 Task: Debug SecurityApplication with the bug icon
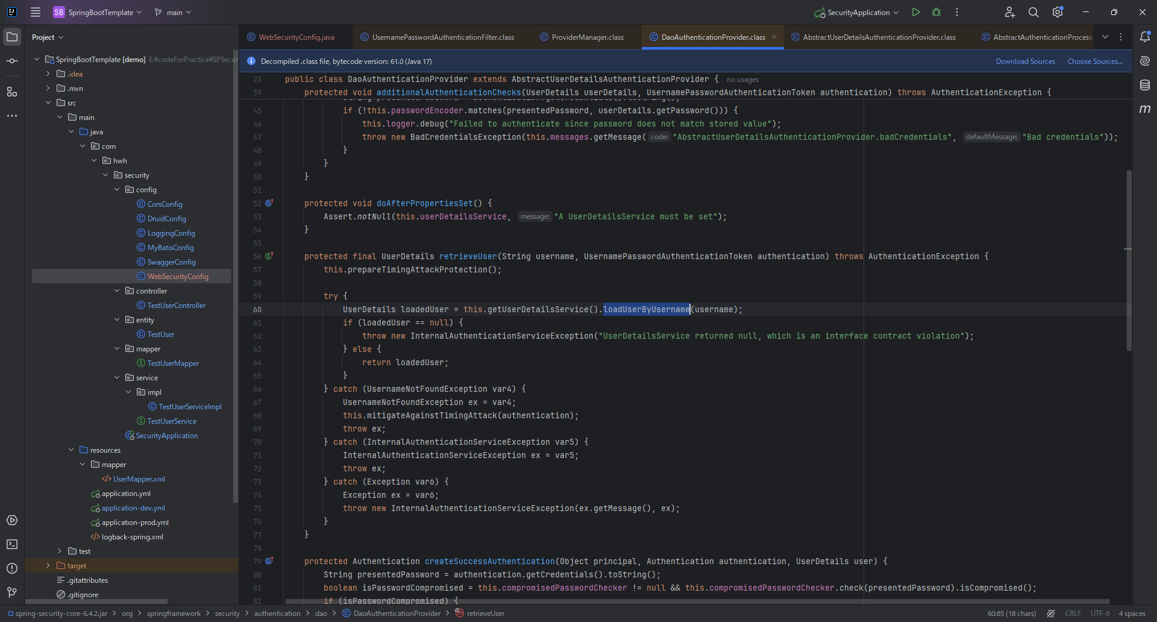click(x=936, y=12)
